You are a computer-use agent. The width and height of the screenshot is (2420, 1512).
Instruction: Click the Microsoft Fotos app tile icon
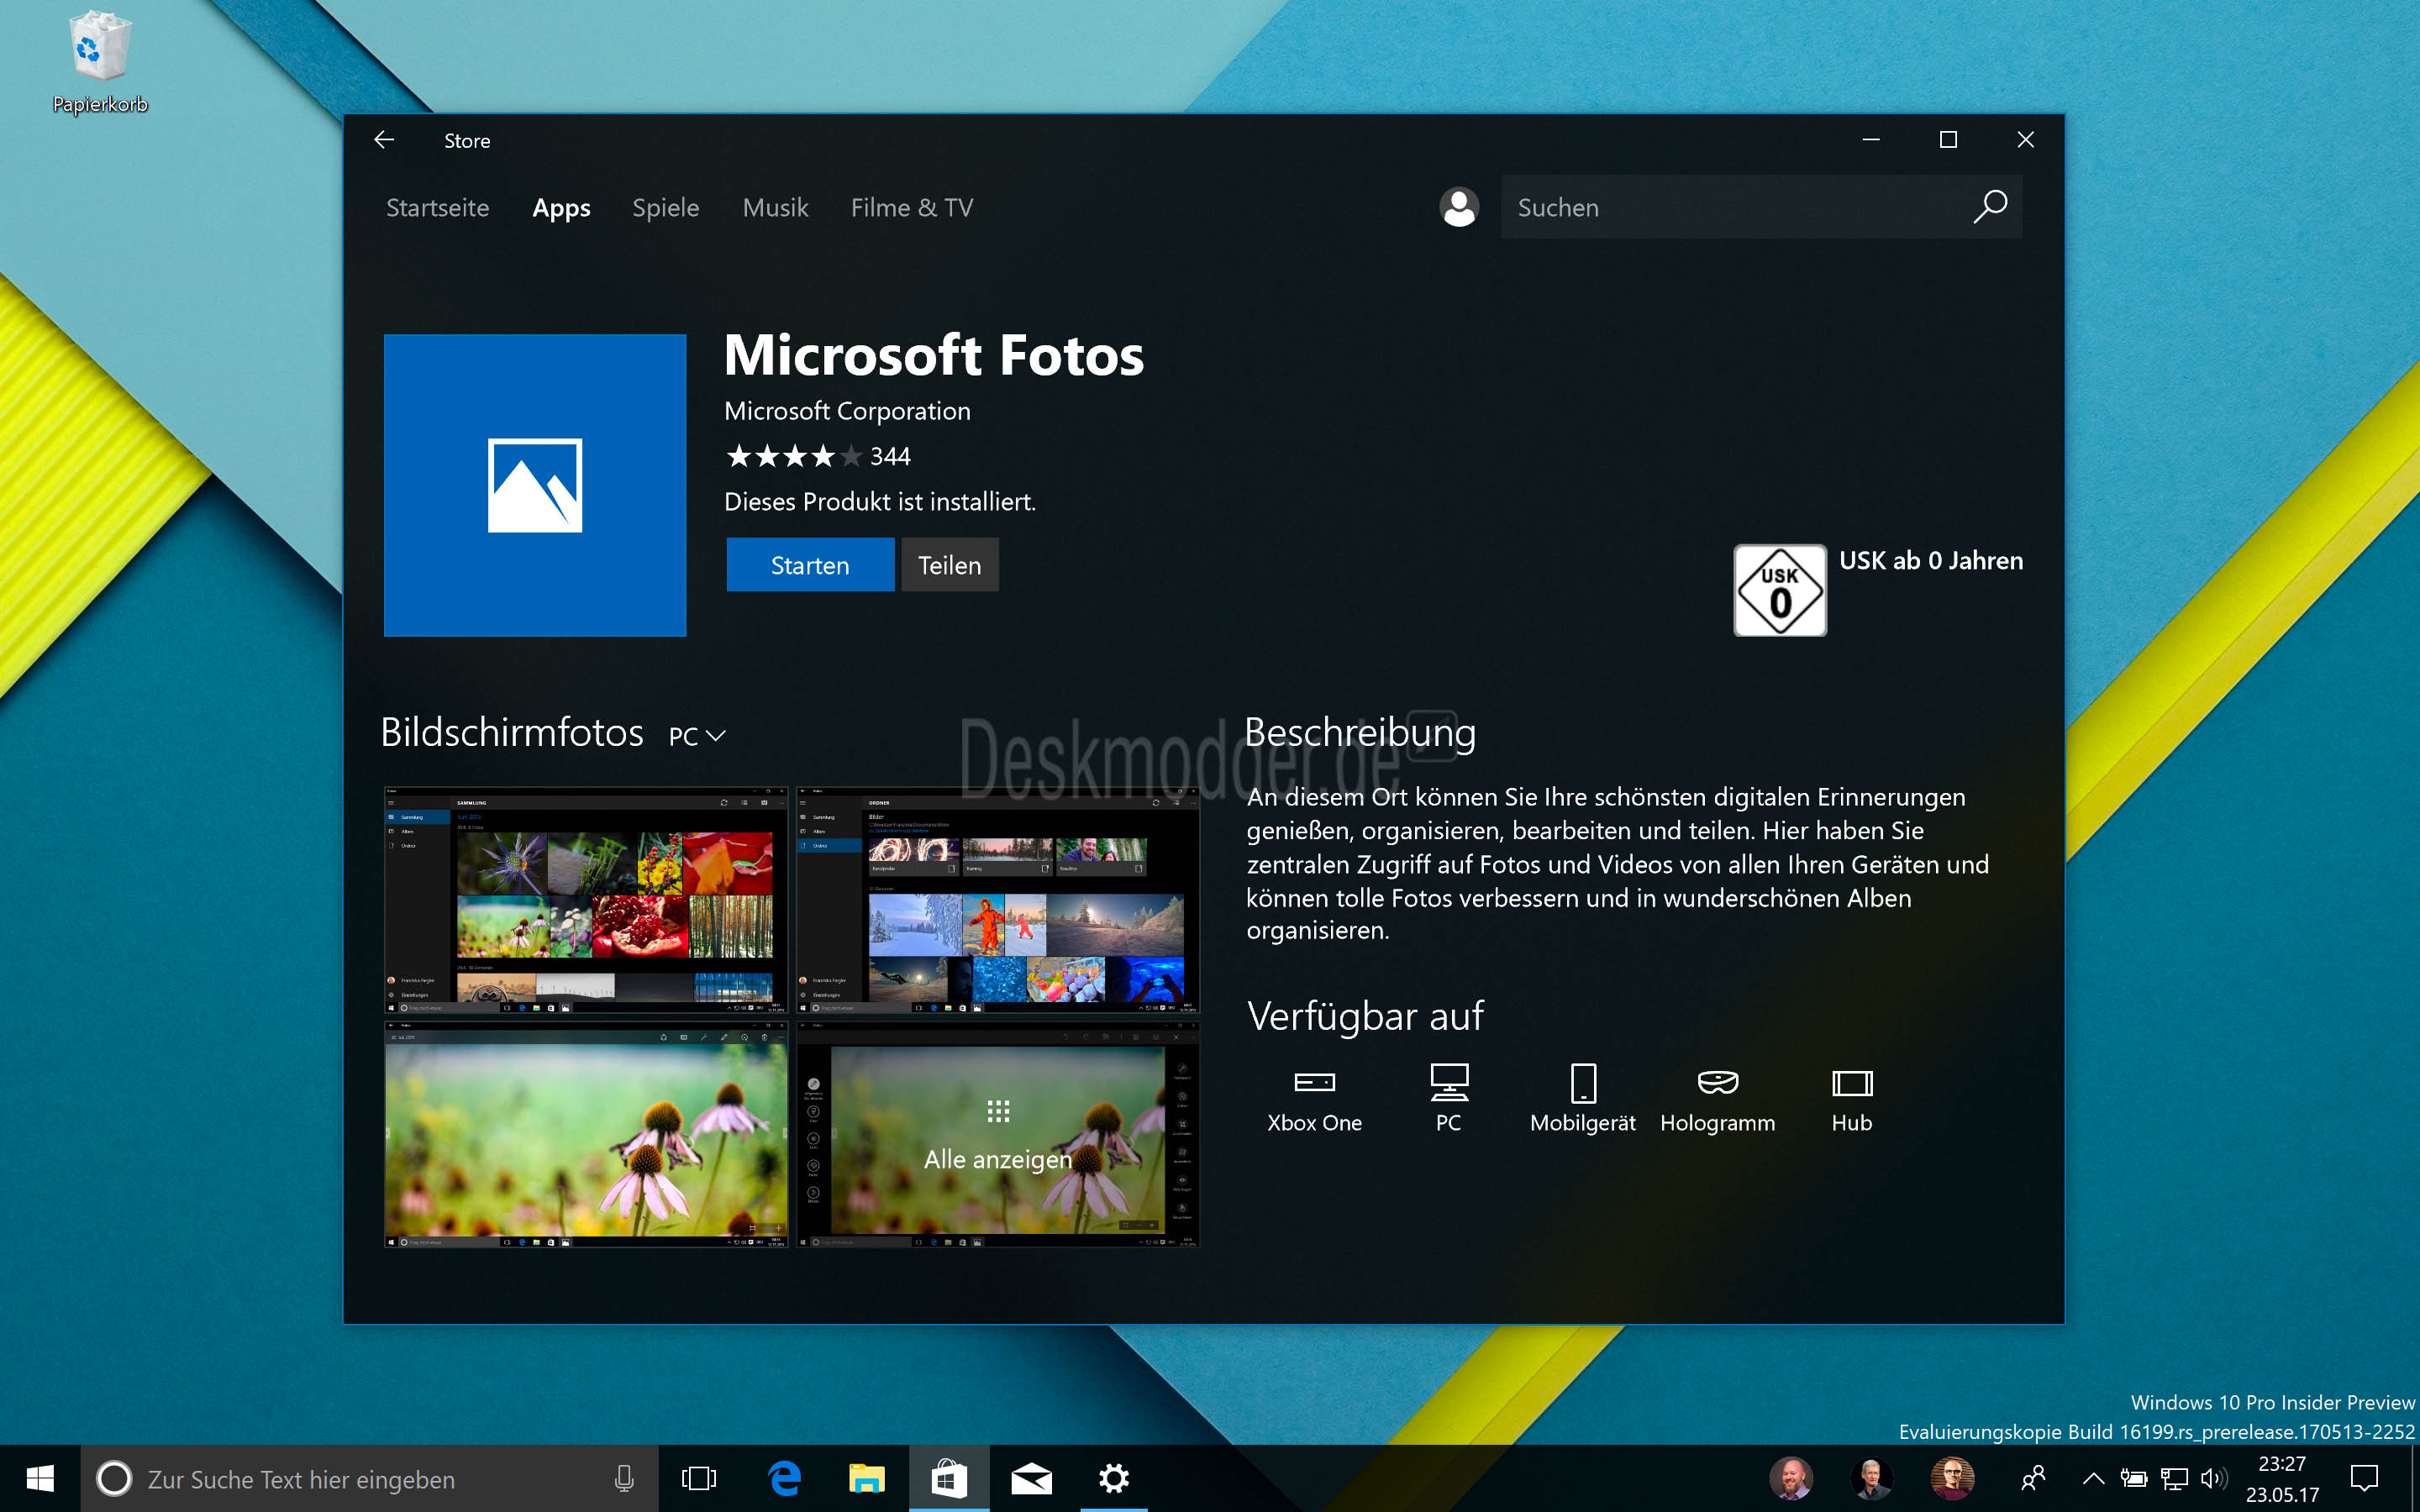(535, 485)
